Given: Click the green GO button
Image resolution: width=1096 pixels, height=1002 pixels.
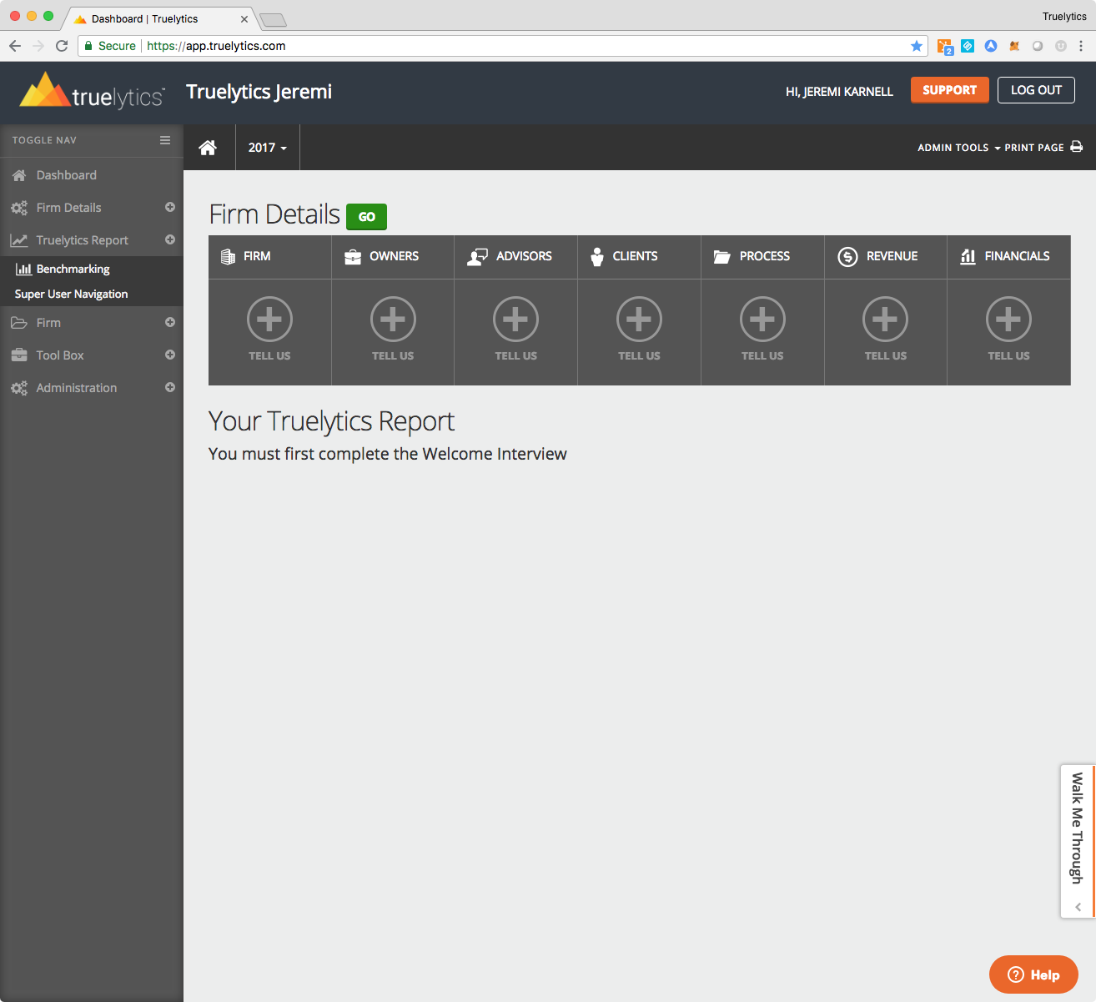Looking at the screenshot, I should (366, 217).
